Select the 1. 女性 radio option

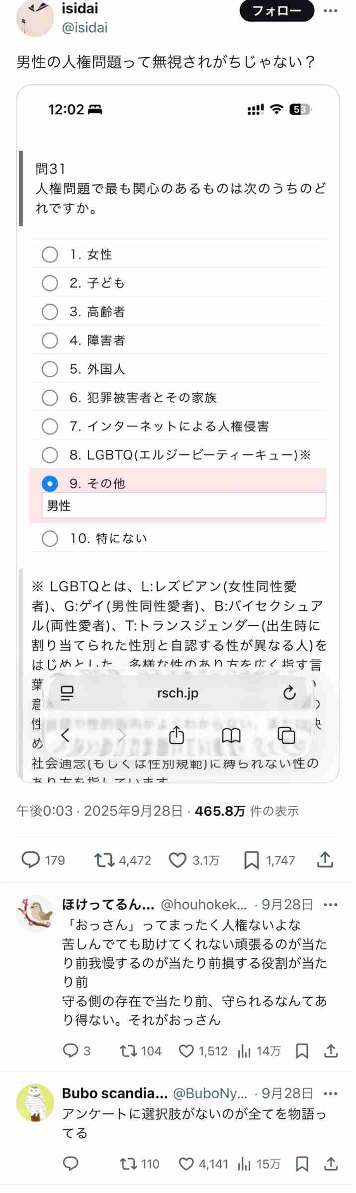(x=50, y=255)
